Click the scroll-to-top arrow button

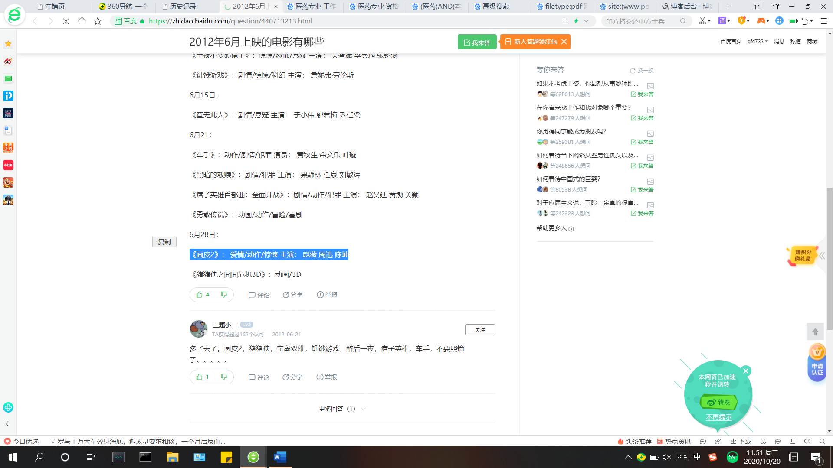click(x=815, y=331)
